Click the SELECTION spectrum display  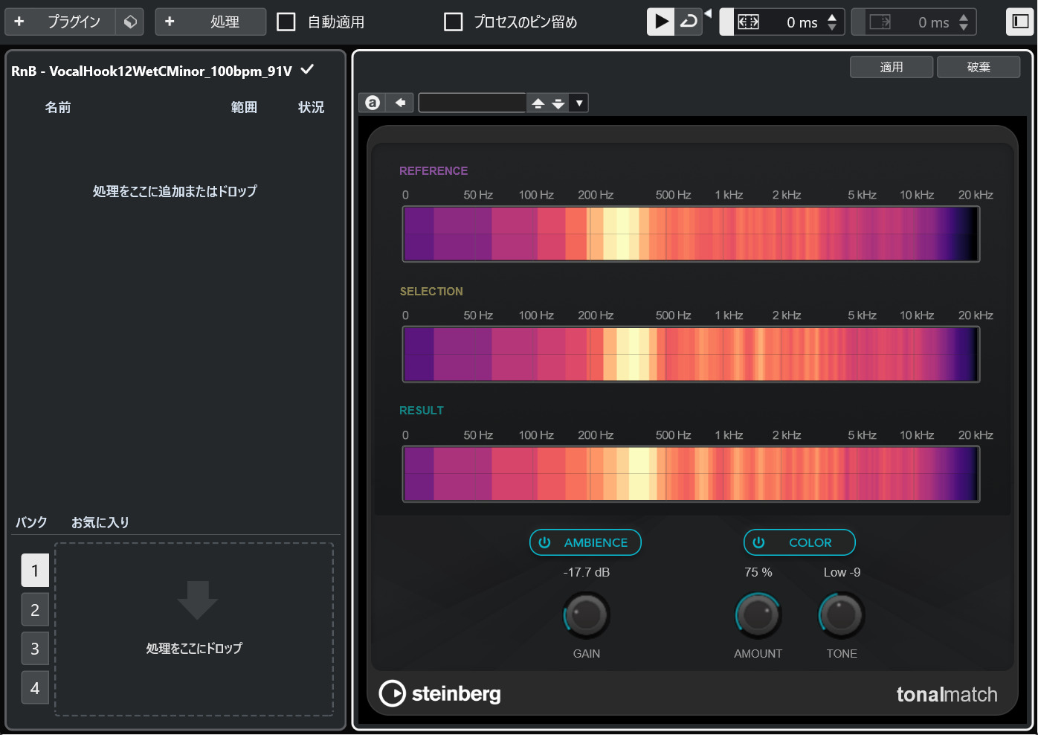(x=691, y=355)
